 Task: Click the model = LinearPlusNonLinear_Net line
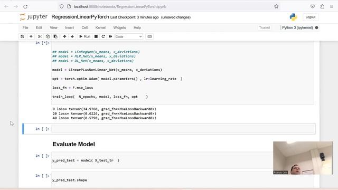coord(107,70)
